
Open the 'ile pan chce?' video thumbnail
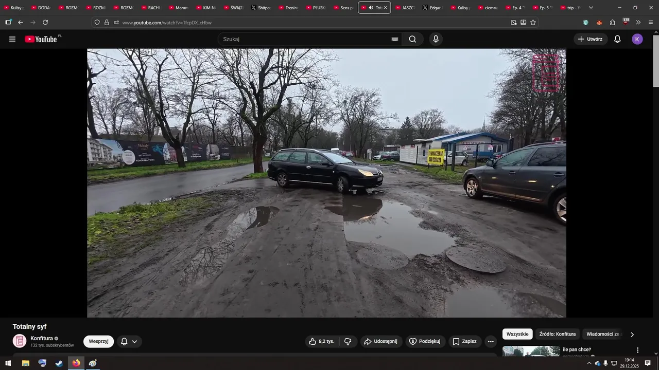coord(531,351)
